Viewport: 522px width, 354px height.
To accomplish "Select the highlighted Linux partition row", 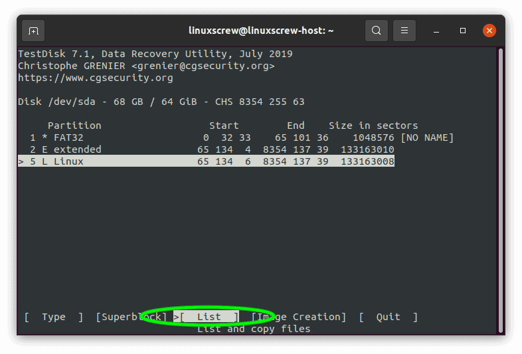I will (206, 161).
